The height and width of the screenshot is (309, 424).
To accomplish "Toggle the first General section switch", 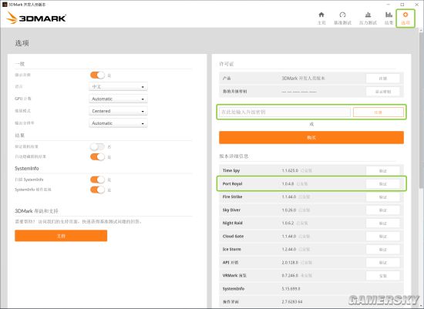I will 97,76.
